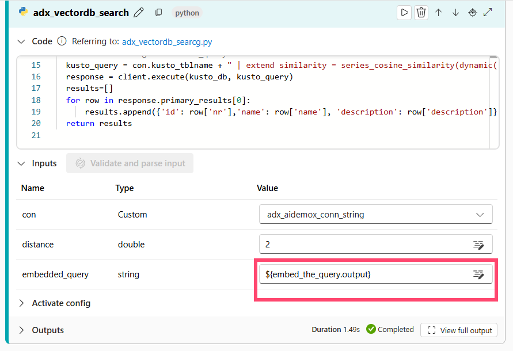Collapse the Code section
Screen dimensions: 513x351
pyautogui.click(x=21, y=41)
